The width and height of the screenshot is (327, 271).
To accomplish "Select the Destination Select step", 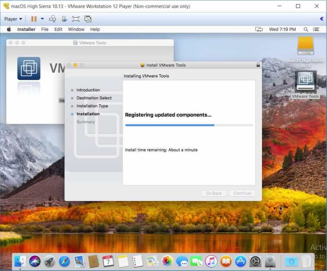I will pyautogui.click(x=94, y=98).
